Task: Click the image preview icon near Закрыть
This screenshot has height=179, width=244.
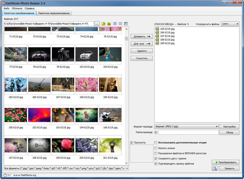Action: [x=215, y=168]
